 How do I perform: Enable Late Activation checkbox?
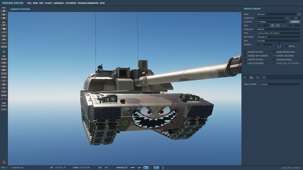pyautogui.click(x=245, y=63)
